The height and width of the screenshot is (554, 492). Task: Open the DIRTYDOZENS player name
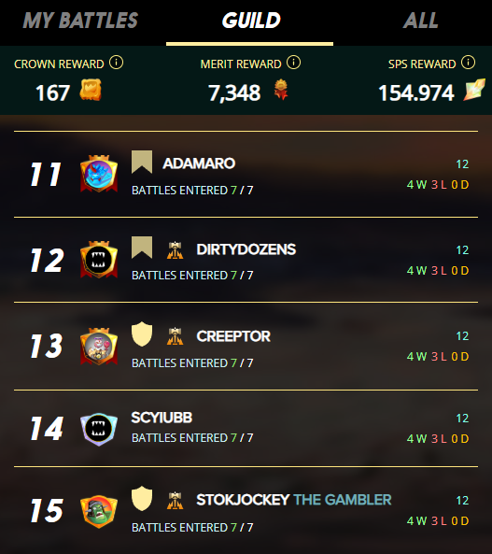pyautogui.click(x=246, y=249)
